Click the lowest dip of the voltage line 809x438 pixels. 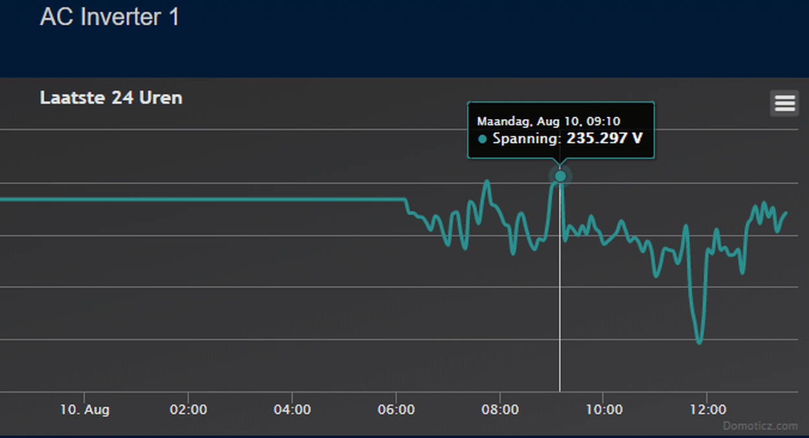(x=700, y=342)
